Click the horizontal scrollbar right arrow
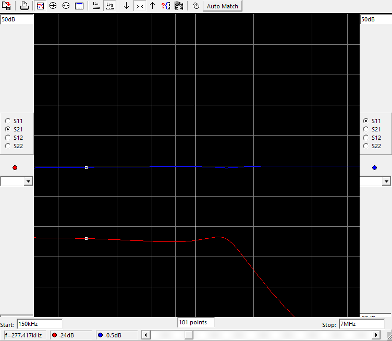Viewport: 392px width, 341px height. click(376, 335)
